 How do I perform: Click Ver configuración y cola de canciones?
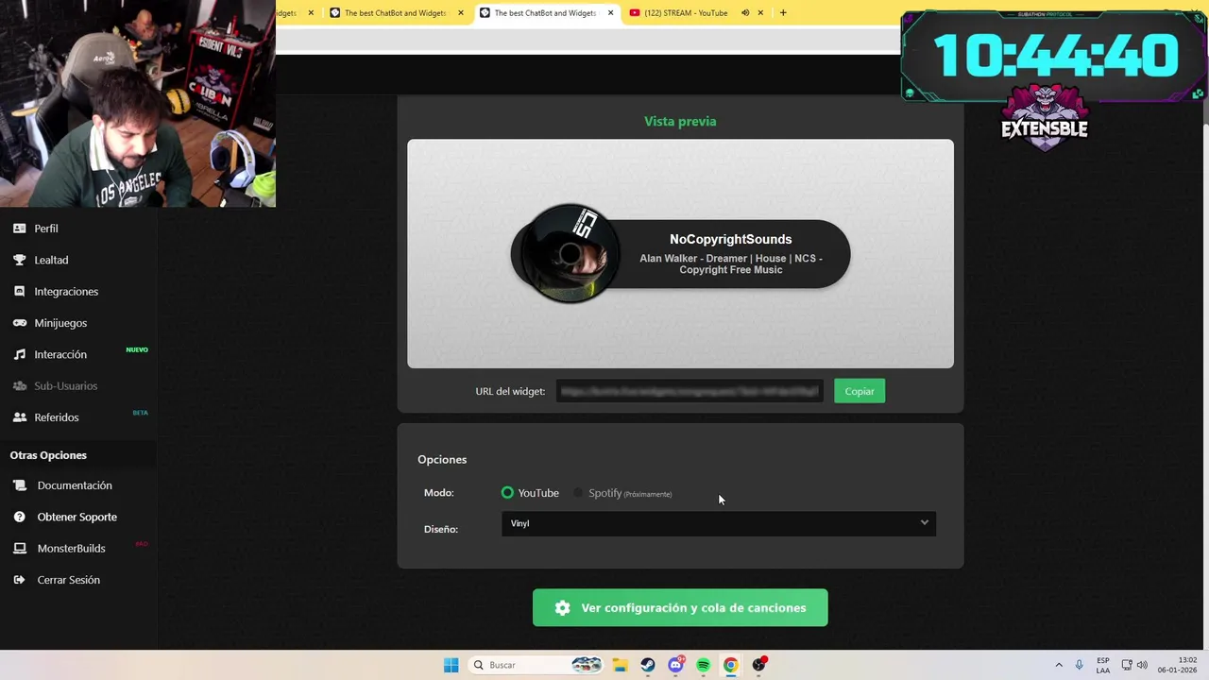point(680,607)
